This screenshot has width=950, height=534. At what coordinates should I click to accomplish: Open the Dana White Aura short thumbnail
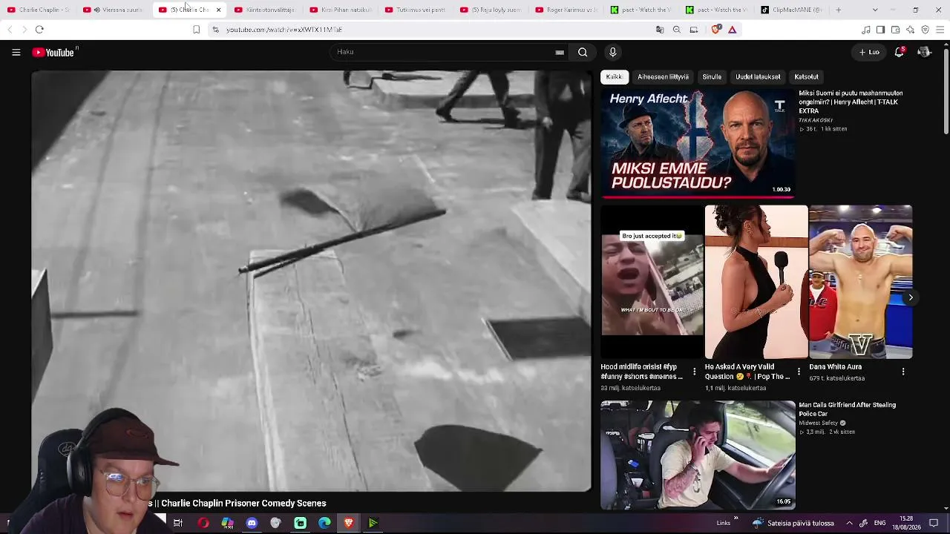[x=861, y=282]
